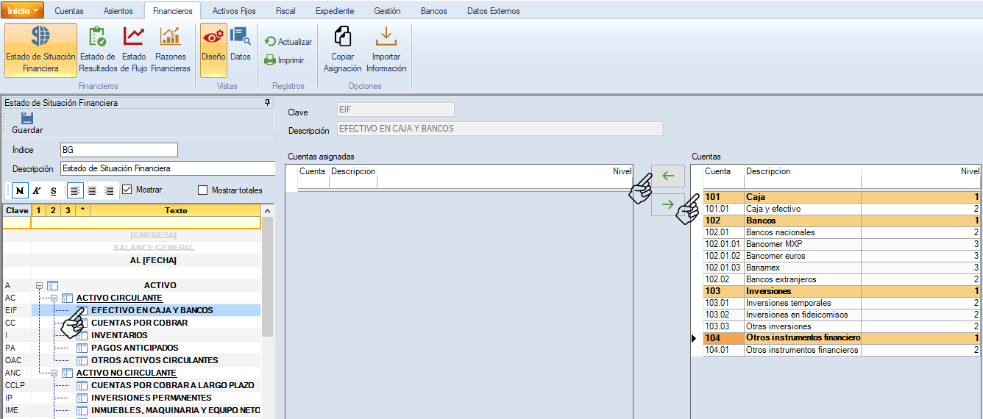983x419 pixels.
Task: Collapse the ACTIVO CIRCULANTE node
Action: click(54, 298)
